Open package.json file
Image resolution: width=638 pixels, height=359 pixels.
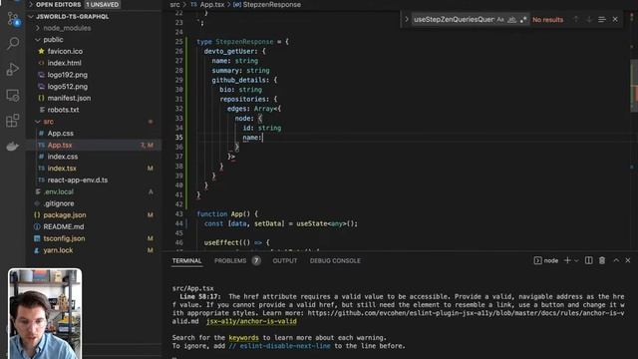(x=64, y=215)
